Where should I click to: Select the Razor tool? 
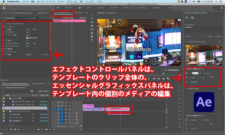pos(92,26)
